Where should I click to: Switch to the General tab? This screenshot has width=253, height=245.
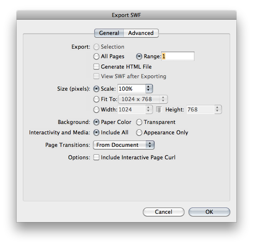coord(109,33)
